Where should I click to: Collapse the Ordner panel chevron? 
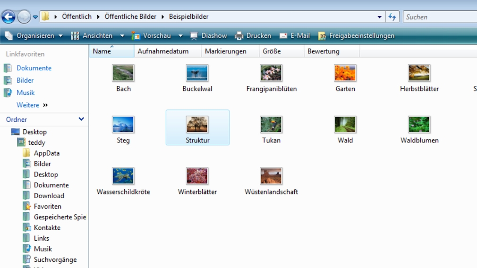pyautogui.click(x=81, y=119)
